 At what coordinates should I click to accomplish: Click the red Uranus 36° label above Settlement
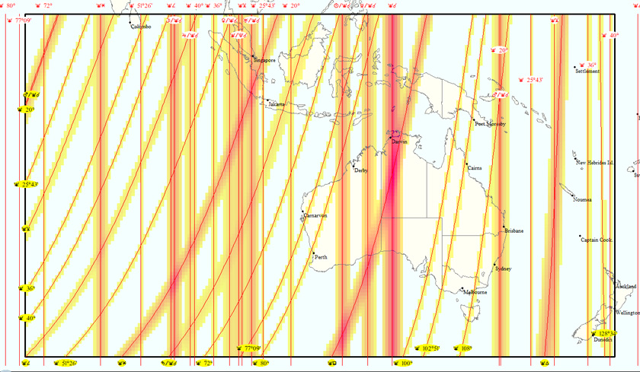[x=587, y=65]
